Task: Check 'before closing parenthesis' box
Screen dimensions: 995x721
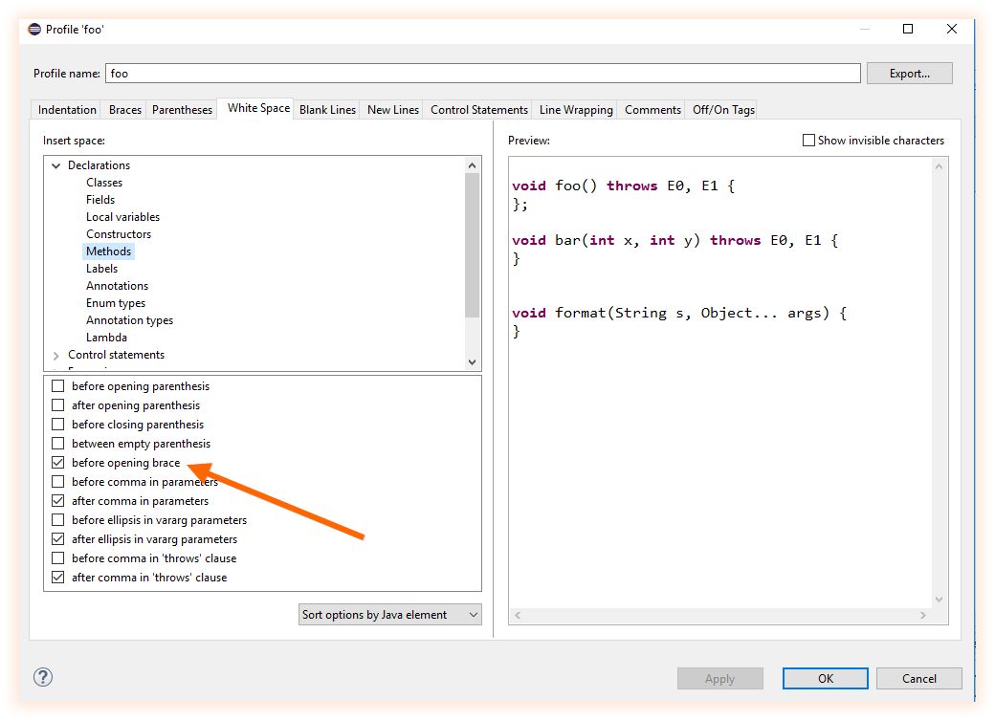Action: (57, 424)
